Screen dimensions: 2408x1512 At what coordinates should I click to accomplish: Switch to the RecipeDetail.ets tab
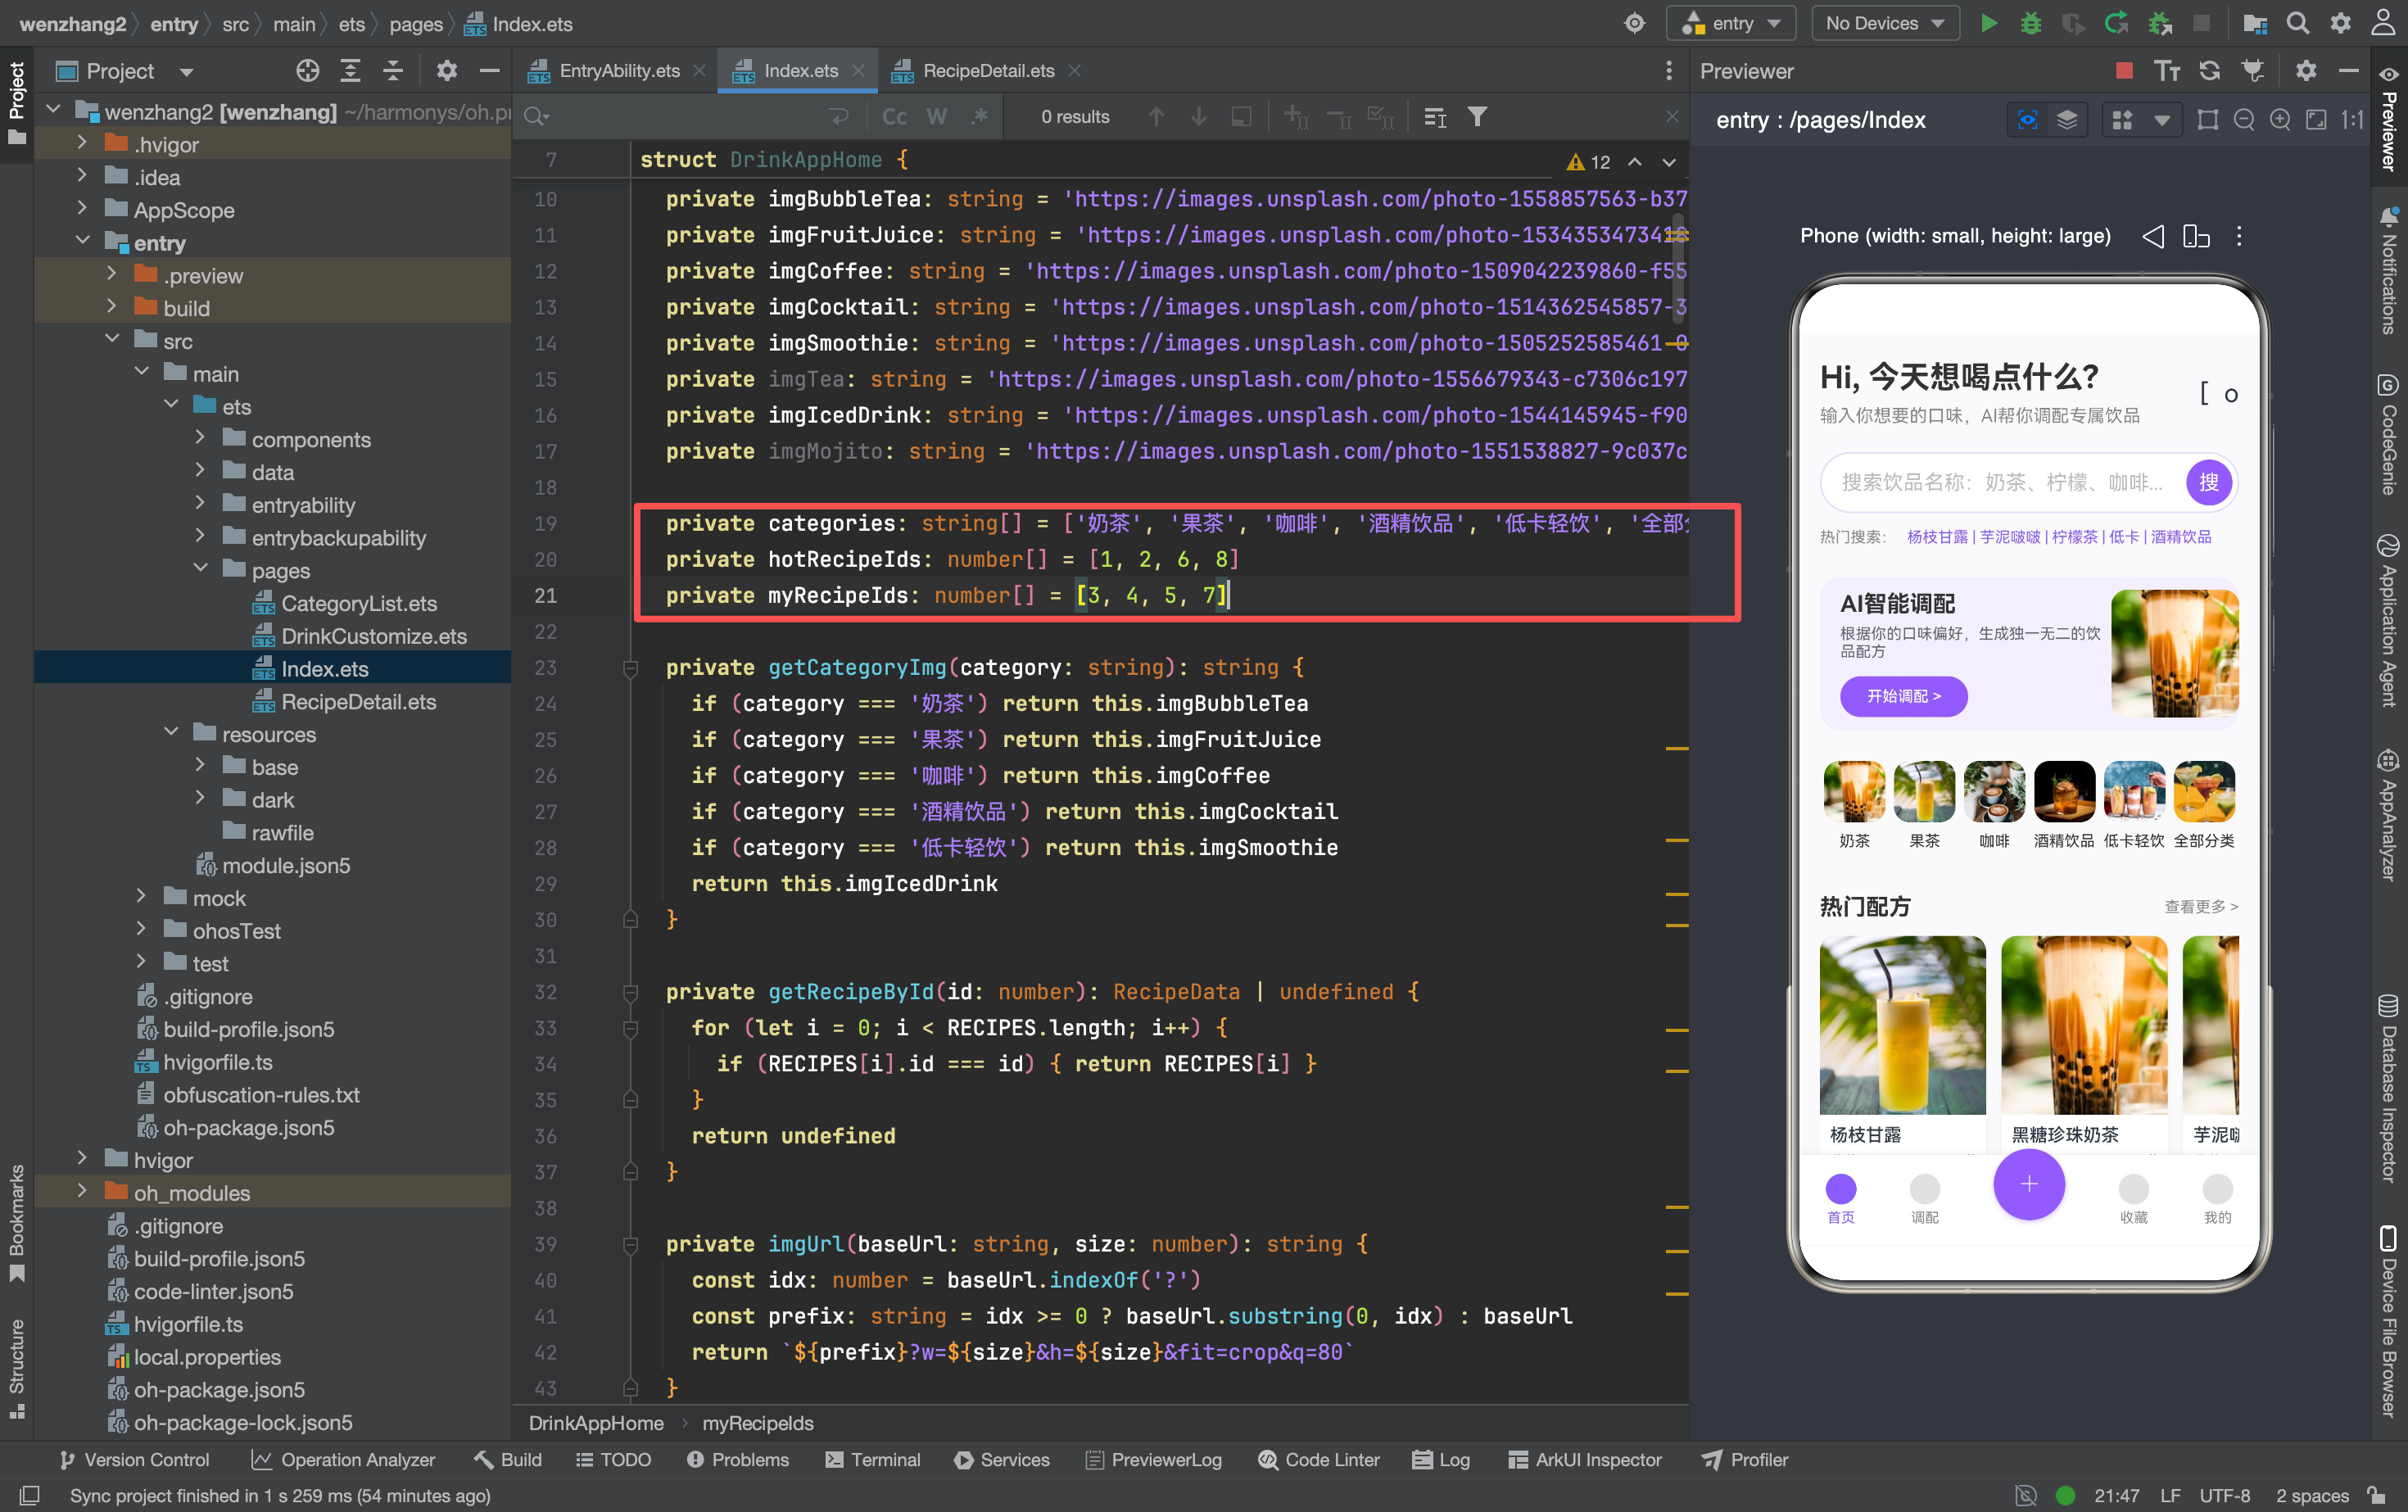click(986, 71)
